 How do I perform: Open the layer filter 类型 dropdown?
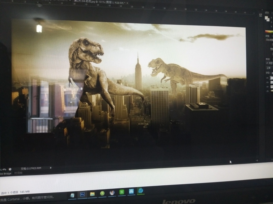point(269,63)
